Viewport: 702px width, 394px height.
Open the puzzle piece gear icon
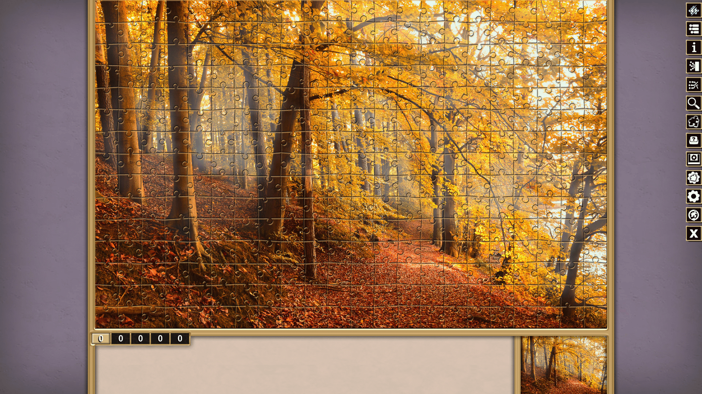(693, 178)
